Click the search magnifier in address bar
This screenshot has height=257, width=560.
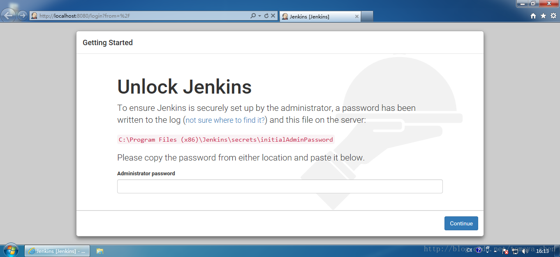click(x=253, y=16)
